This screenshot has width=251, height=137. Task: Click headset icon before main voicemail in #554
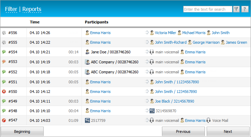coord(152,52)
